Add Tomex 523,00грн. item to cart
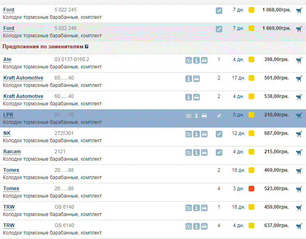The width and height of the screenshot is (306, 239). point(299,189)
